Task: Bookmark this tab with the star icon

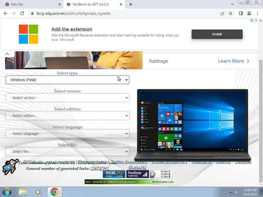Action: coord(231,13)
